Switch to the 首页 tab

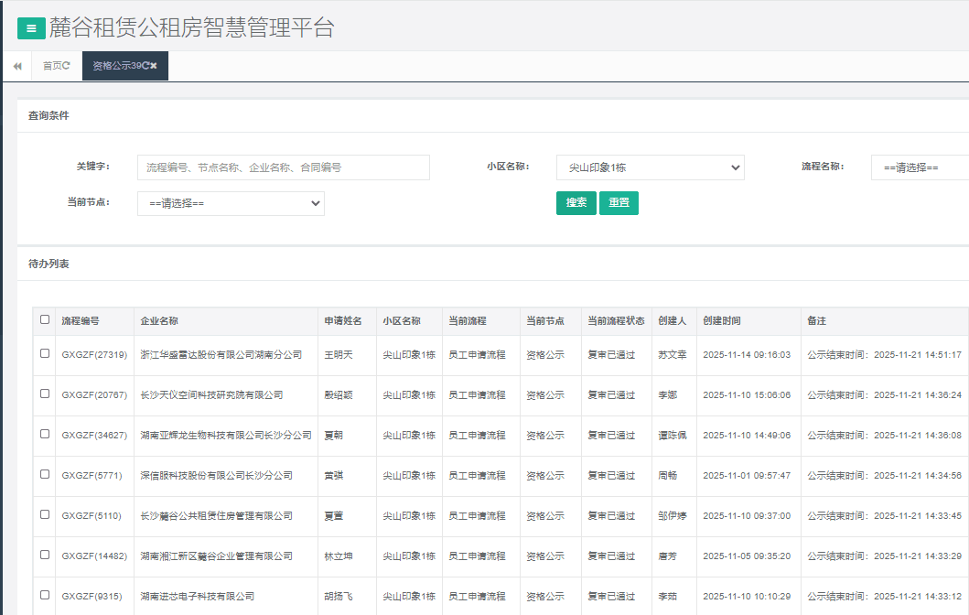(51, 66)
